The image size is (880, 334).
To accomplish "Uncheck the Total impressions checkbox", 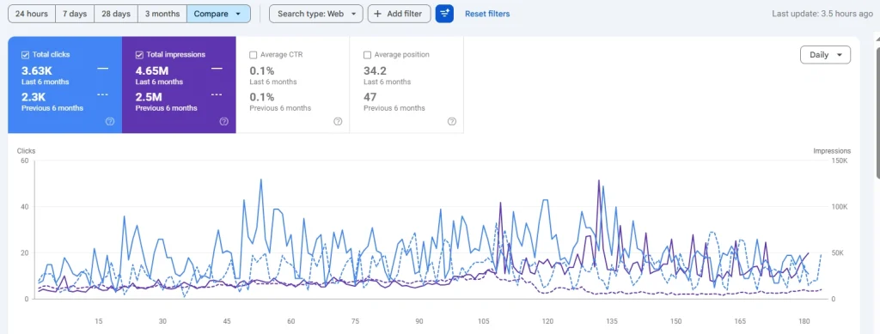I will 139,55.
